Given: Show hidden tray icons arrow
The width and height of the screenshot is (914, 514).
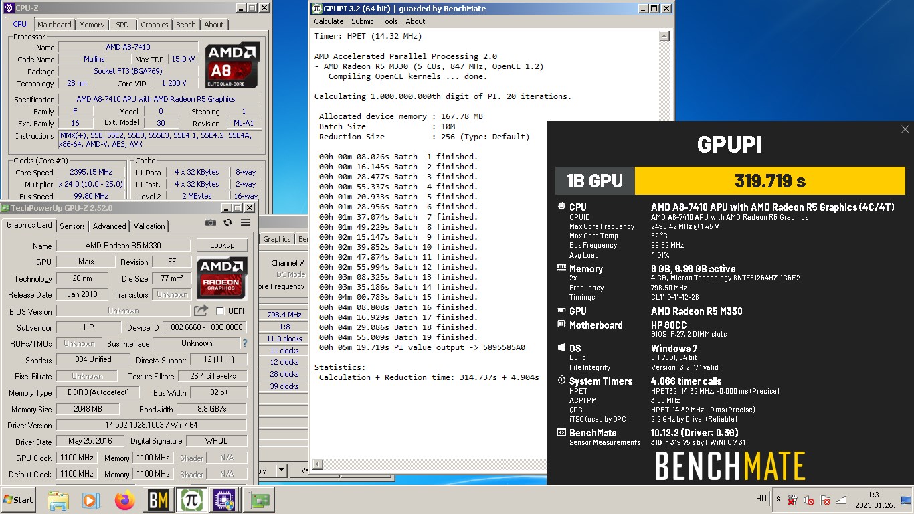Looking at the screenshot, I should [778, 499].
